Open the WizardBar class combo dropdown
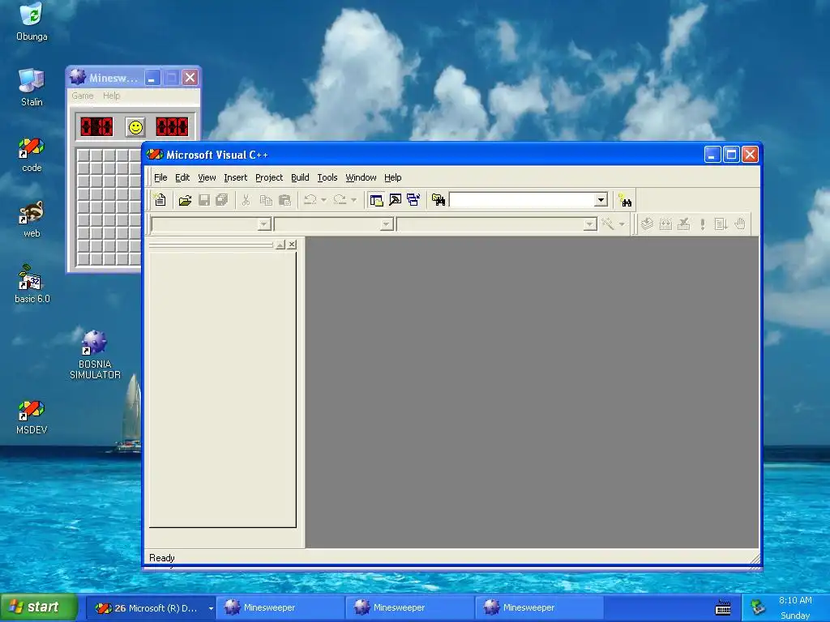The height and width of the screenshot is (622, 830). tap(263, 225)
